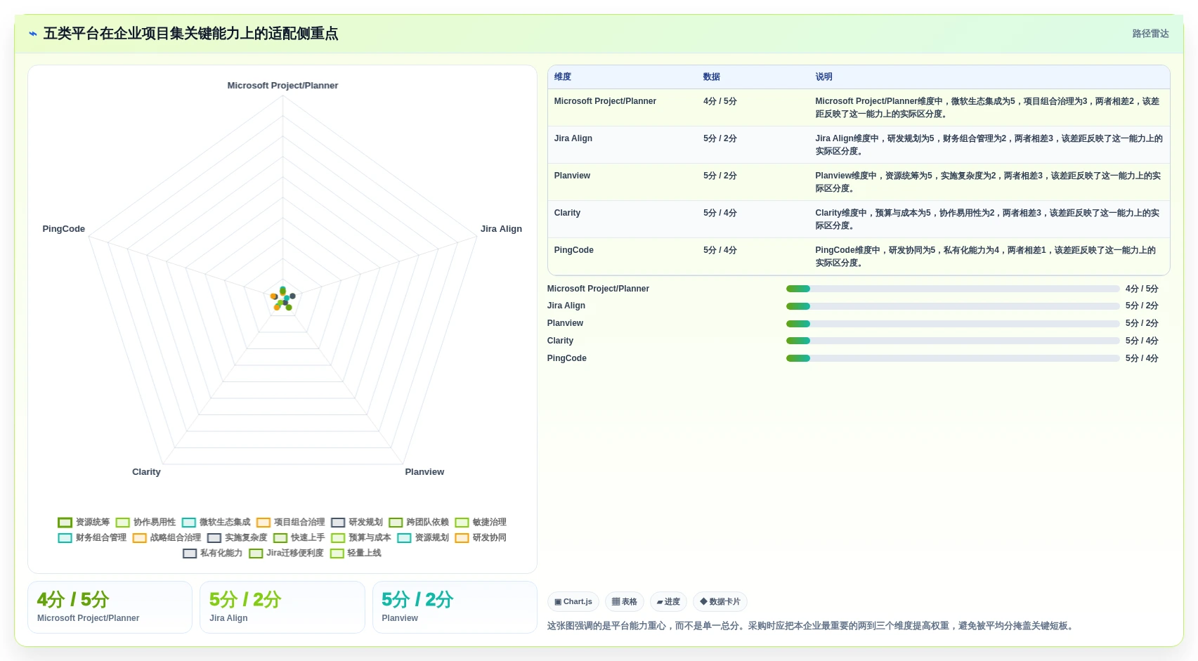1198x661 pixels.
Task: Toggle Jira迁移便利度 legend item
Action: click(286, 553)
